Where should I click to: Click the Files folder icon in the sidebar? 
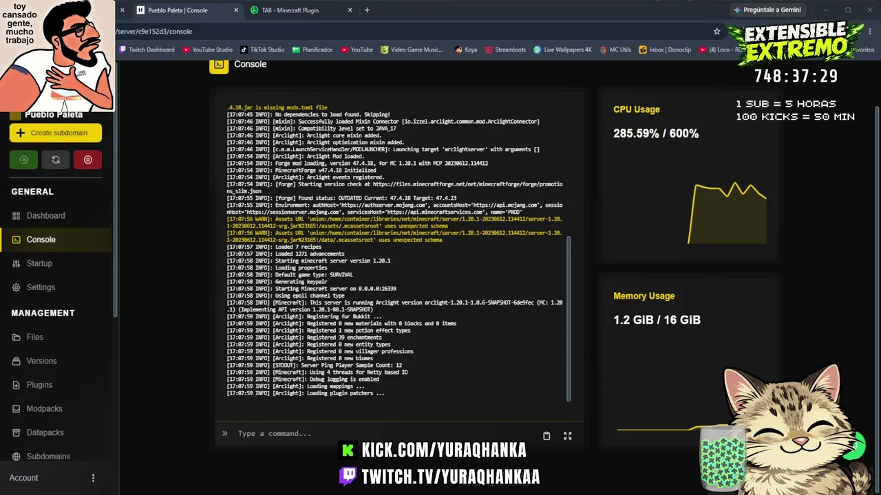pos(17,337)
